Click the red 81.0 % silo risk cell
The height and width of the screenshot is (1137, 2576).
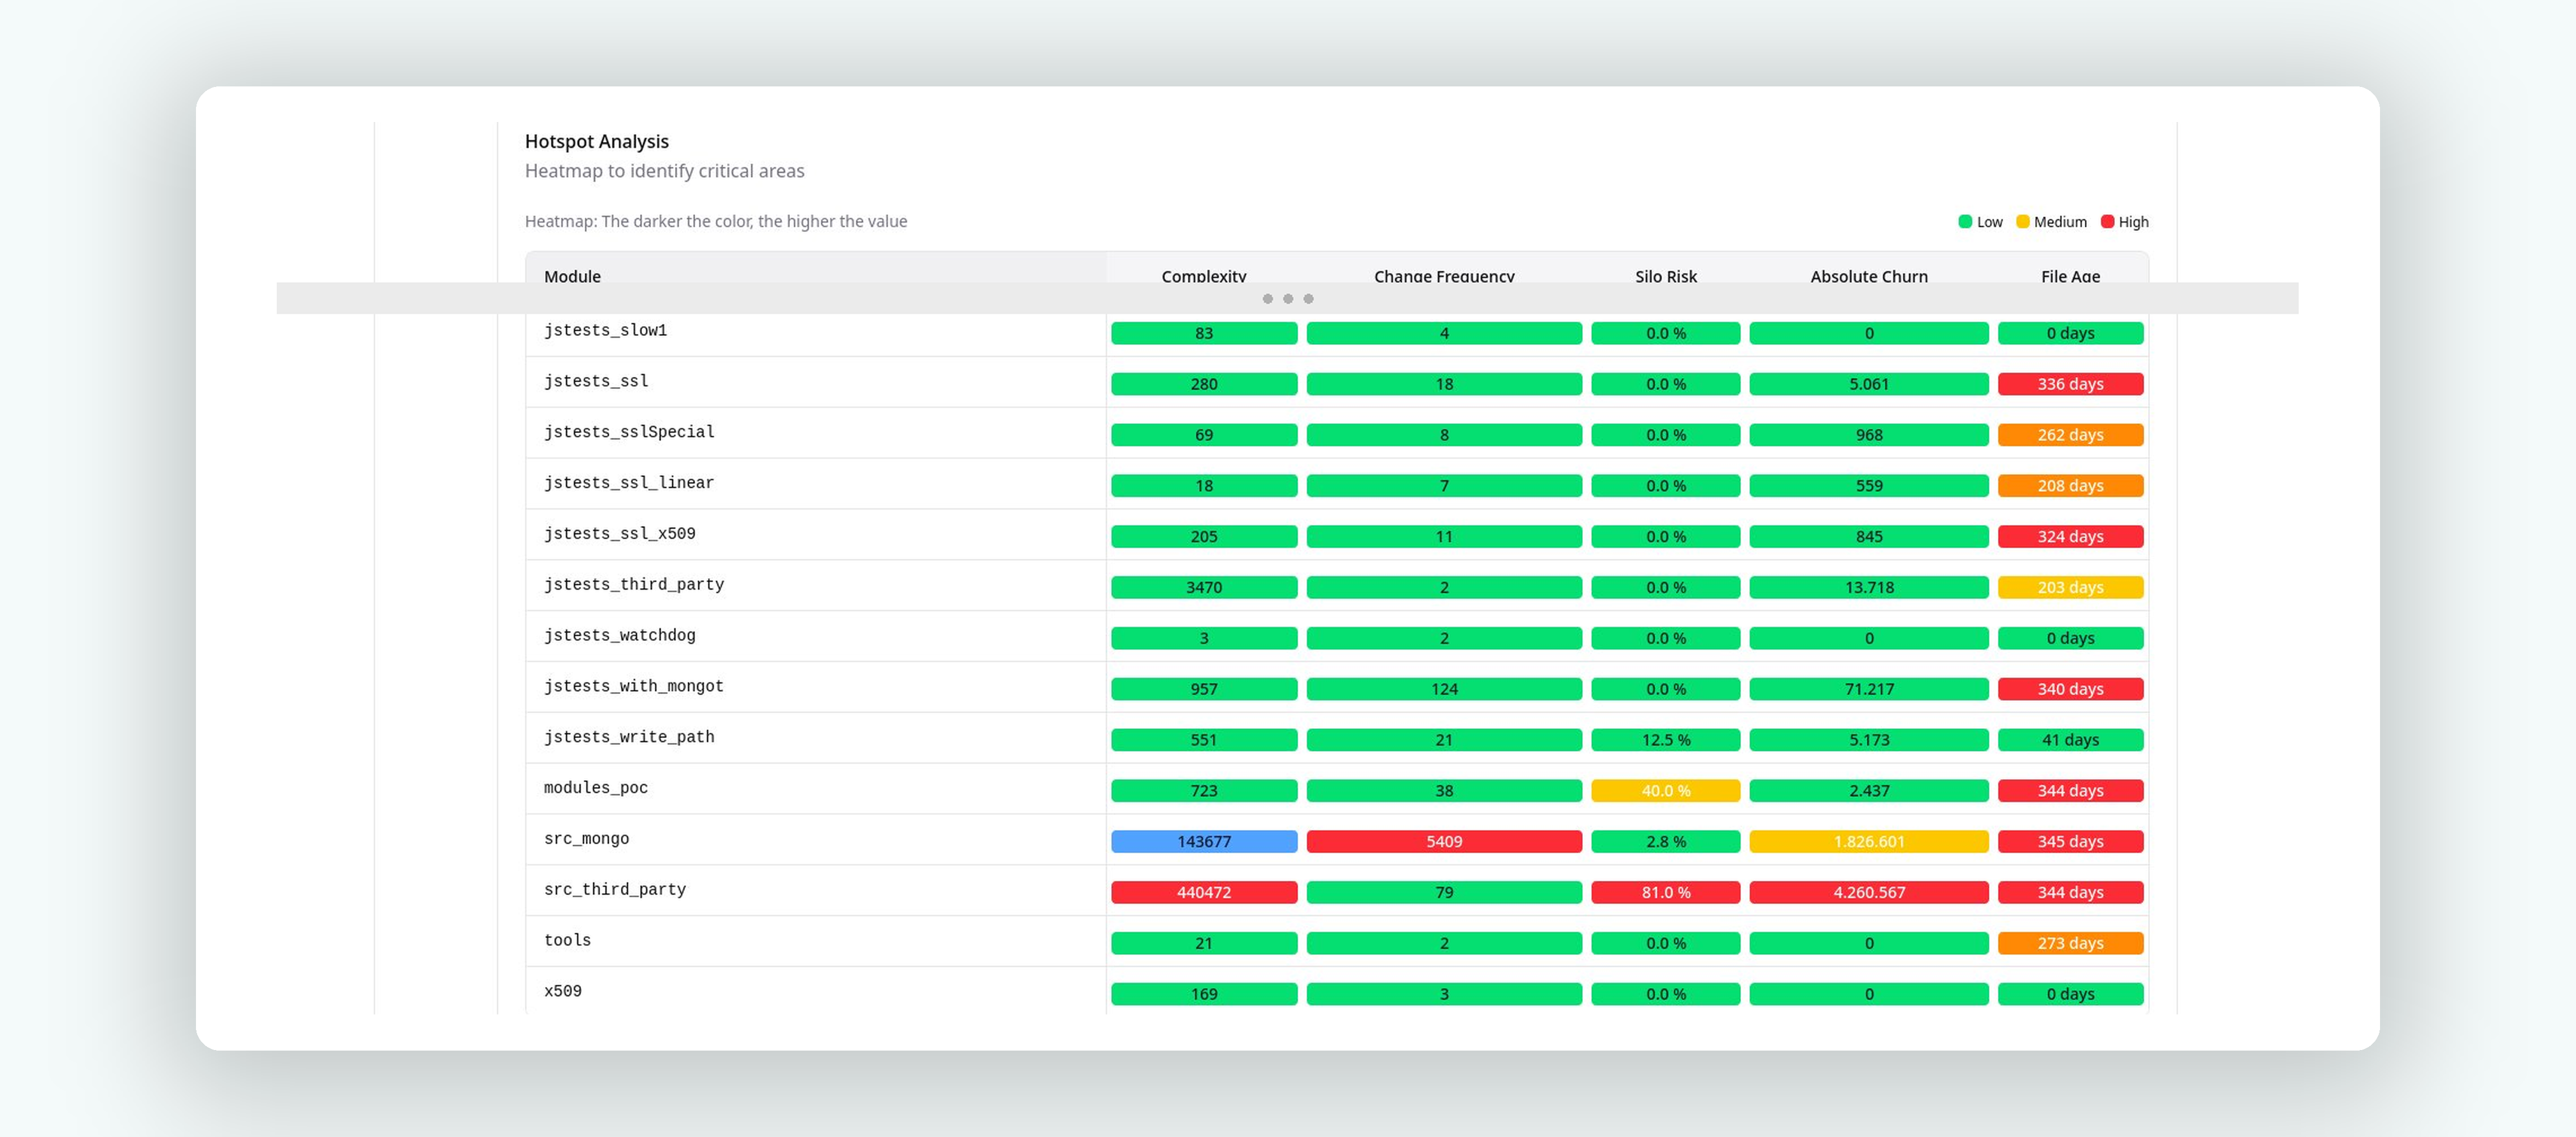[x=1665, y=893]
